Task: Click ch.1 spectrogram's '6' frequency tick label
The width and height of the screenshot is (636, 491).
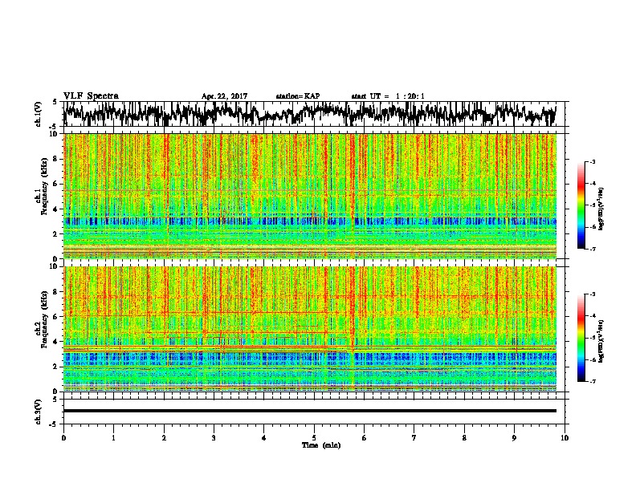Action: click(x=55, y=184)
